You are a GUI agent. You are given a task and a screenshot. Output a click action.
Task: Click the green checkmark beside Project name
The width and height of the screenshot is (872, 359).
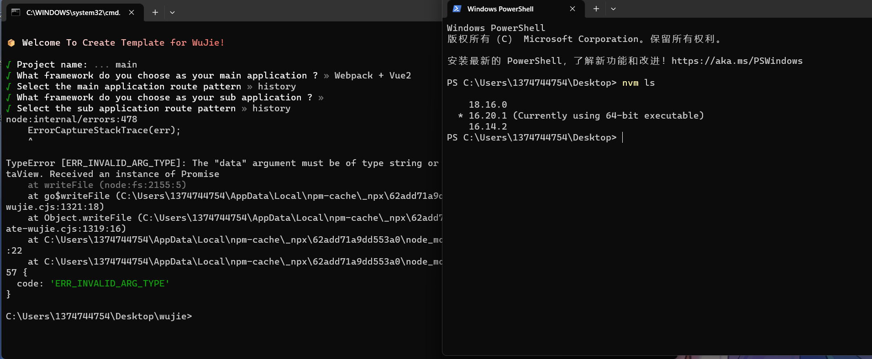click(x=9, y=64)
